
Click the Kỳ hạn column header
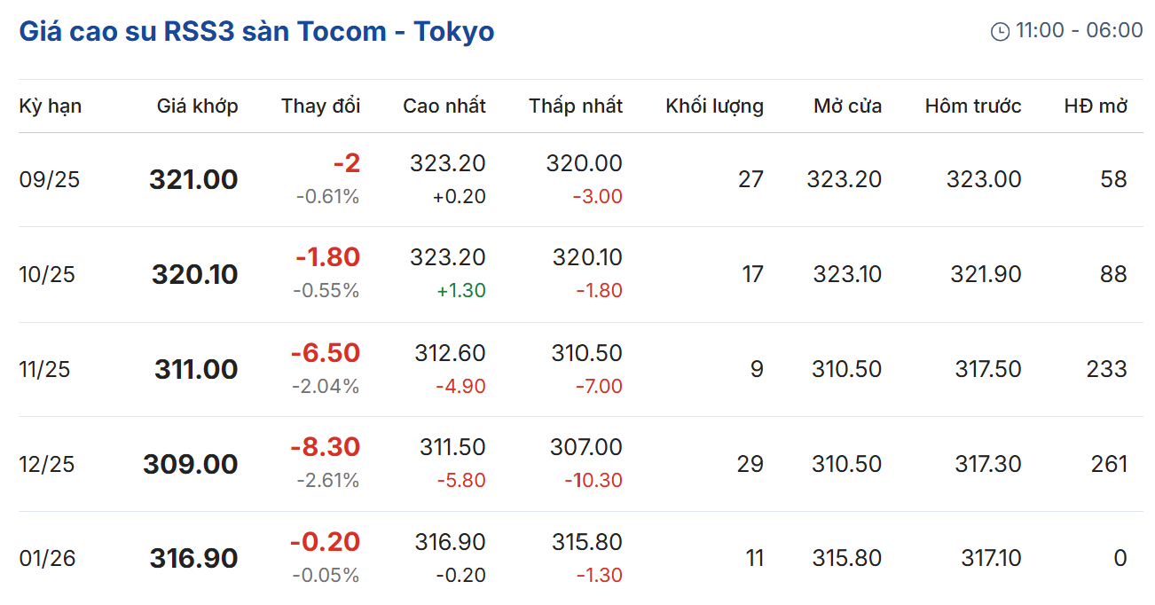[50, 106]
